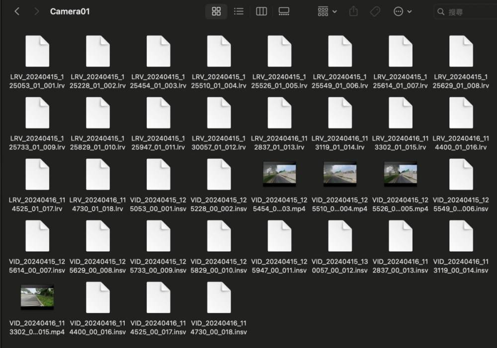Screen dimensions: 497x348
Task: Switch to list view
Action: click(239, 12)
